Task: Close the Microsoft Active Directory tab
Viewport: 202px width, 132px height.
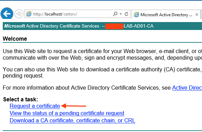Action: pyautogui.click(x=197, y=14)
